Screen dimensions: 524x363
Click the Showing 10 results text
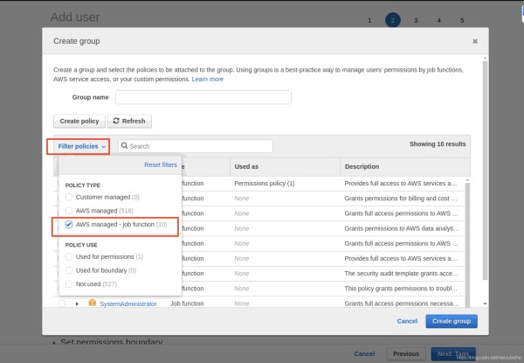(438, 143)
